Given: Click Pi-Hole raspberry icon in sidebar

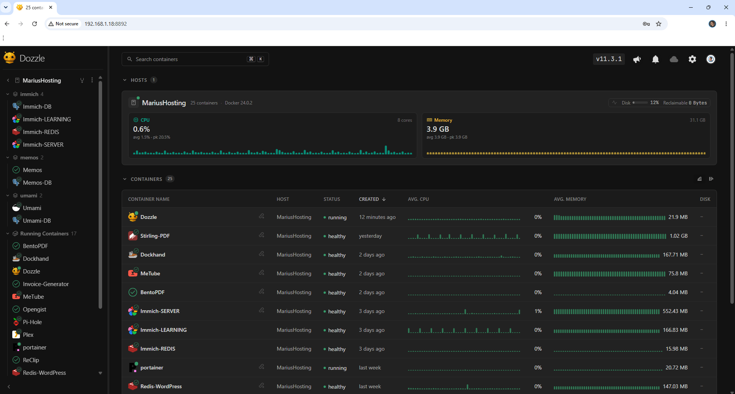Looking at the screenshot, I should (x=16, y=322).
